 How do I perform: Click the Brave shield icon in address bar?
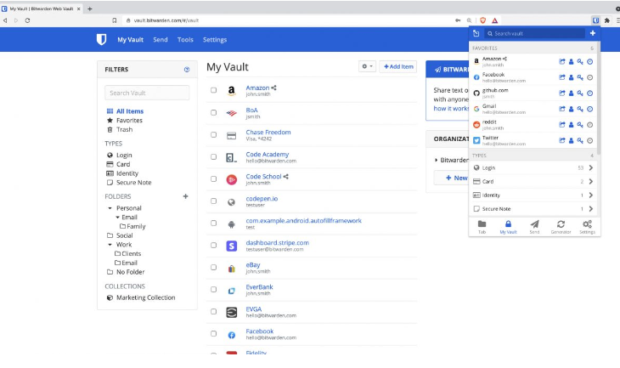pos(482,20)
